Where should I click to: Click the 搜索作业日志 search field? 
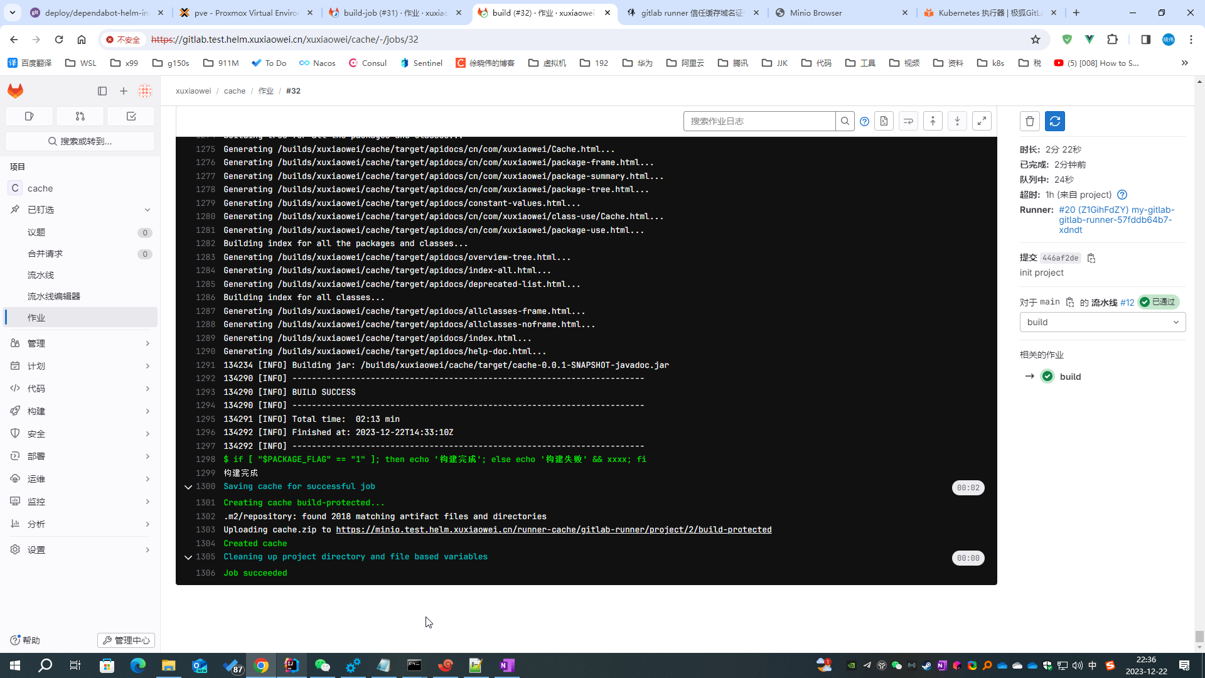click(x=759, y=121)
